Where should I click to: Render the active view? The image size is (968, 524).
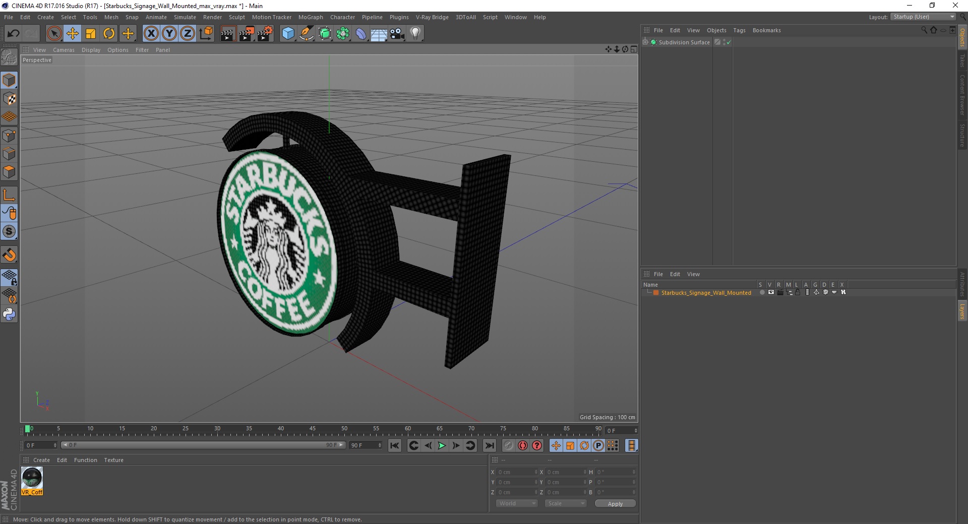228,34
